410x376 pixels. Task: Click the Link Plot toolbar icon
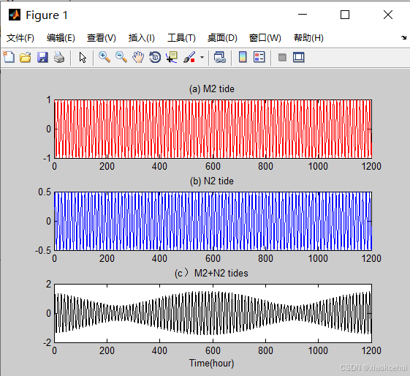(x=220, y=57)
